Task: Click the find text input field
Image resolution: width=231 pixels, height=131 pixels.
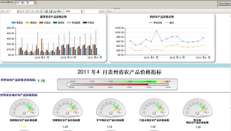Action: pyautogui.click(x=91, y=11)
